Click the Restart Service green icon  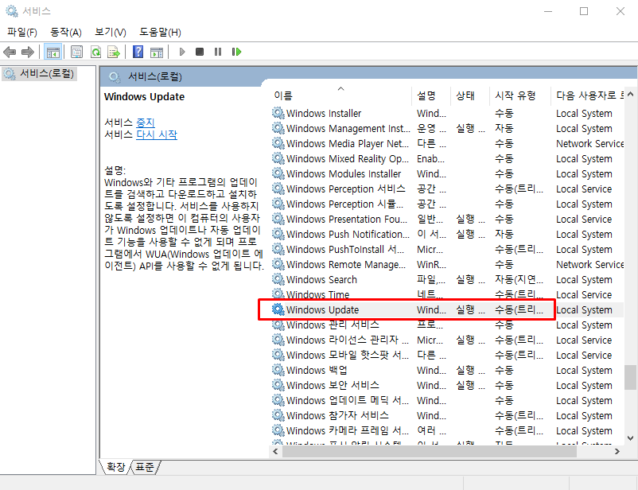[x=236, y=52]
